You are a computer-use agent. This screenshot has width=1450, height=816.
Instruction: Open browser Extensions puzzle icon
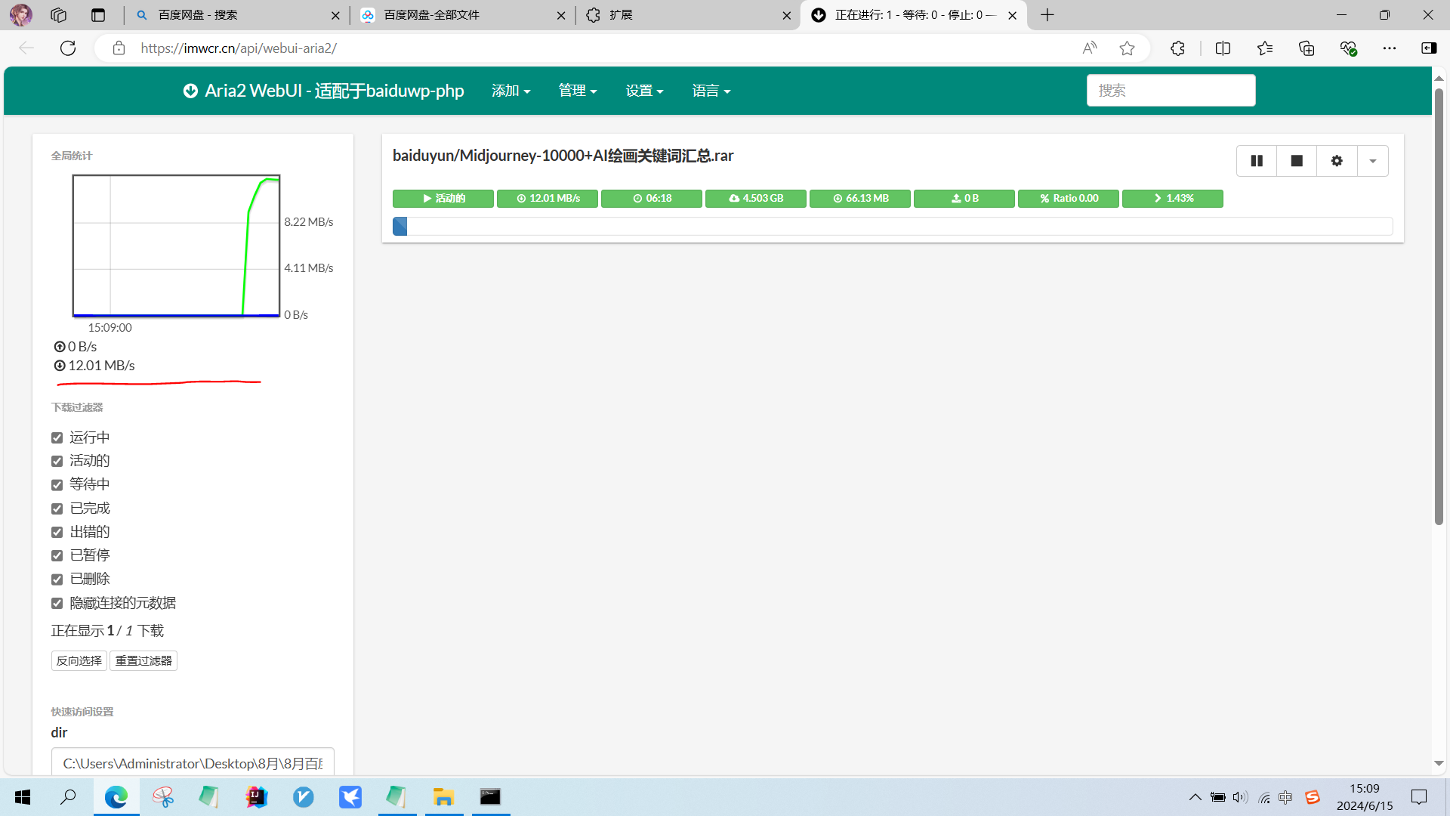[x=1177, y=48]
